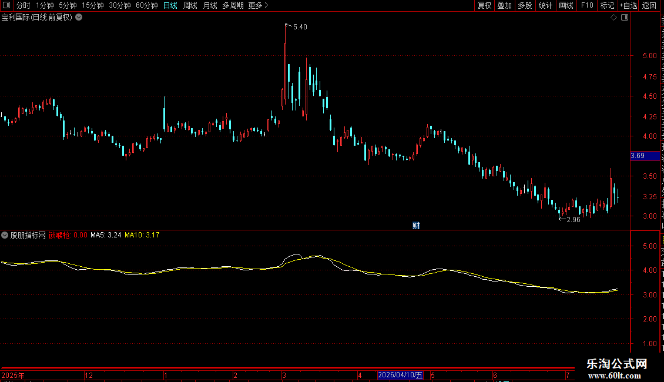The image size is (664, 382).
Task: Click the 2025年 label on the time axis
Action: click(13, 375)
